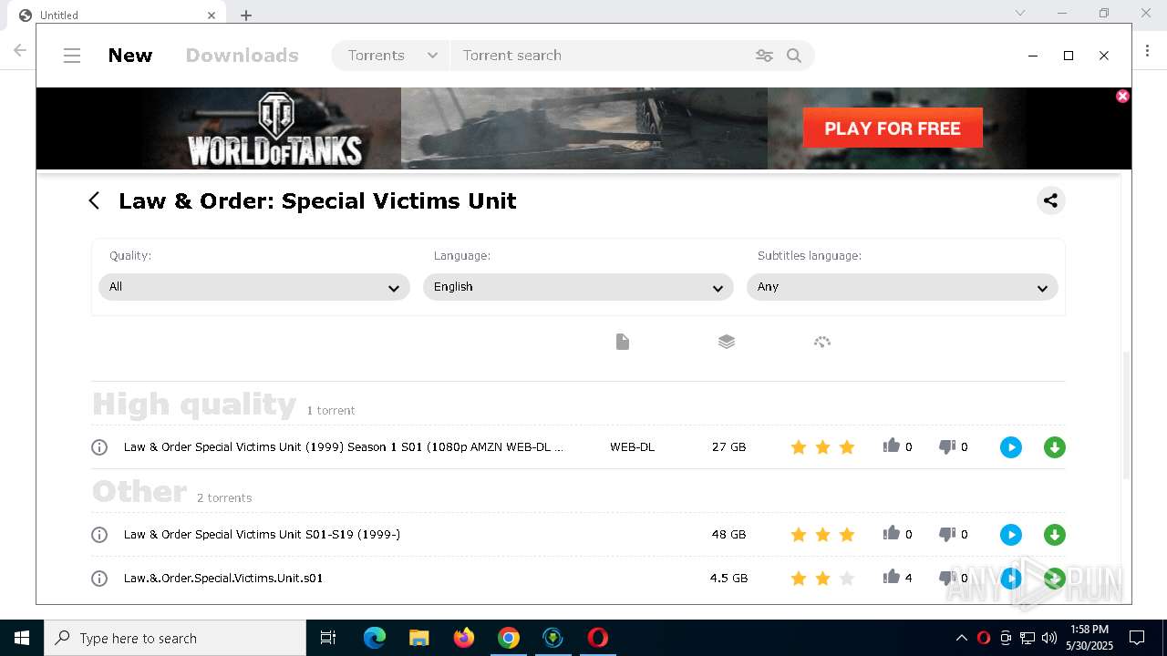Dislike the S01-S19 torrent
1167x656 pixels.
click(947, 534)
